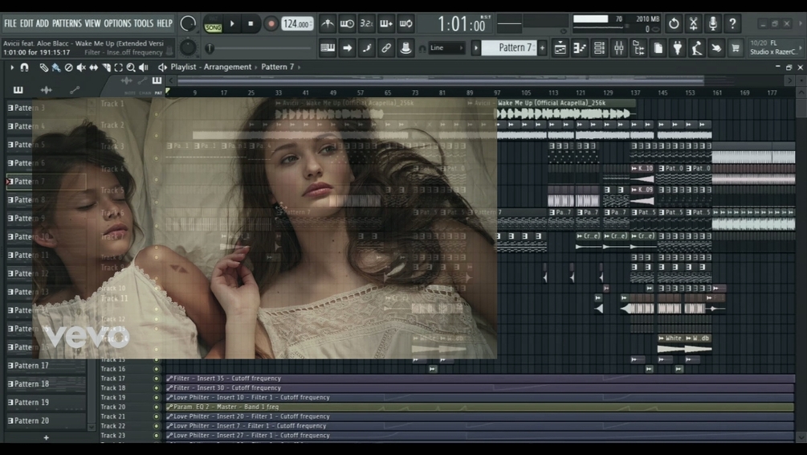Open the project picker pages icon
Viewport: 807px width, 455px height.
pos(658,48)
